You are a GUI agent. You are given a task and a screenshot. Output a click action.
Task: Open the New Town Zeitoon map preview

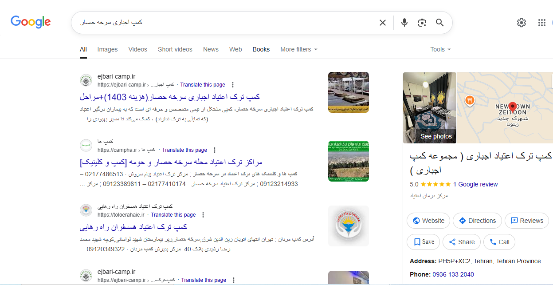coord(505,108)
